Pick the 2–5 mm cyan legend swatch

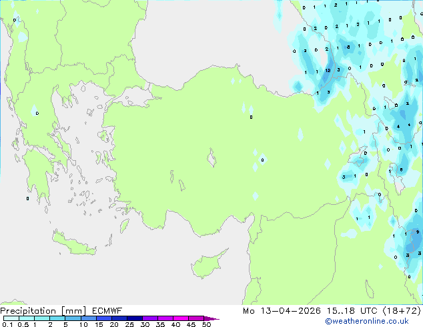[x=57, y=318]
